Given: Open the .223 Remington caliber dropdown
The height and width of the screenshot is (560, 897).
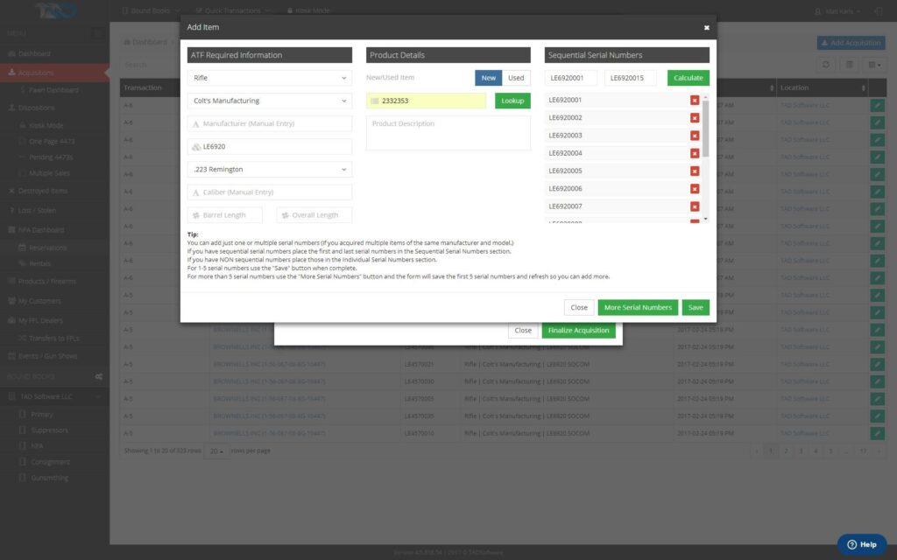Looking at the screenshot, I should [270, 169].
